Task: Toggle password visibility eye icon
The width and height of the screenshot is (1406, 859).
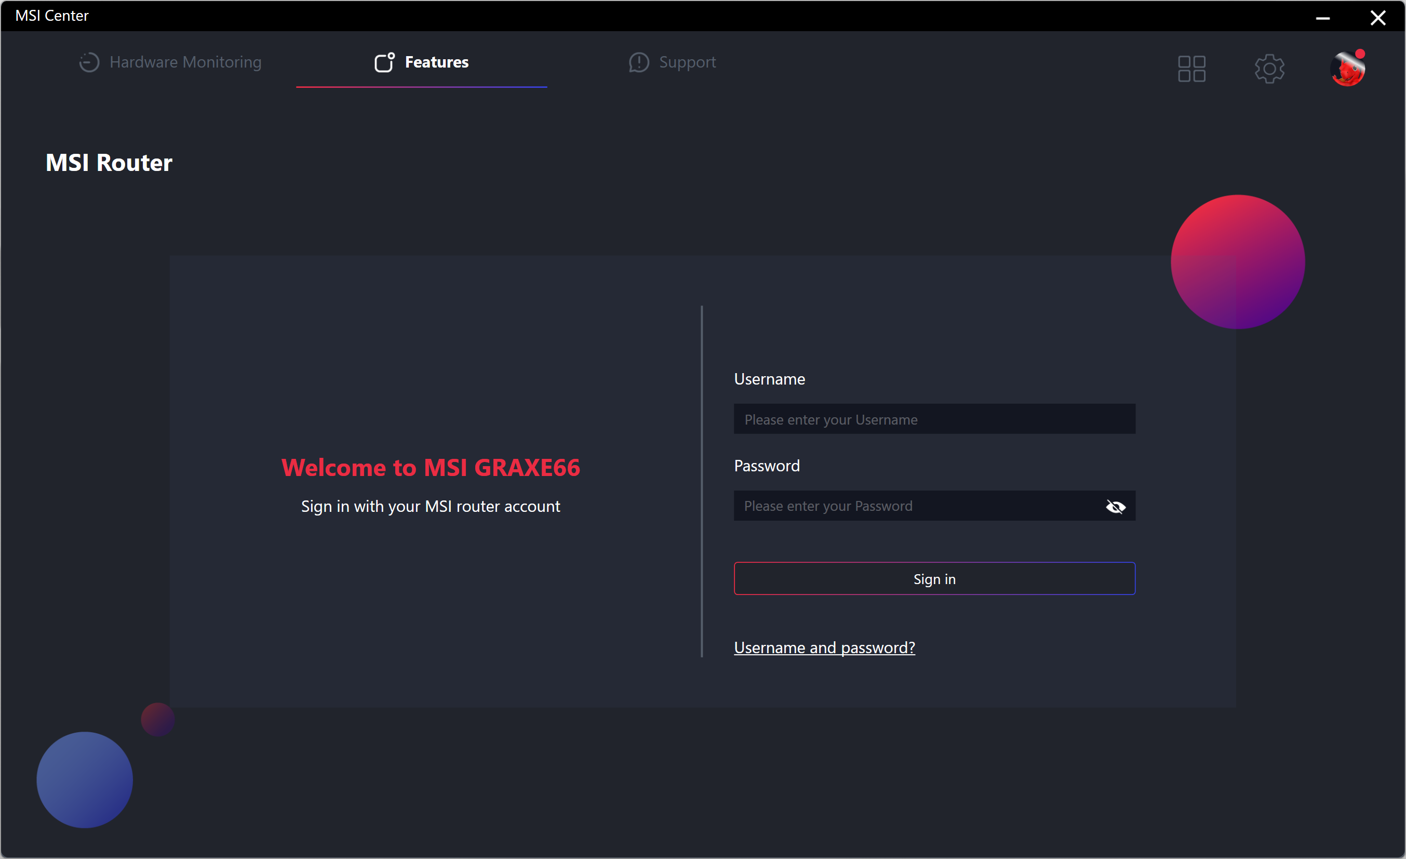Action: tap(1115, 506)
